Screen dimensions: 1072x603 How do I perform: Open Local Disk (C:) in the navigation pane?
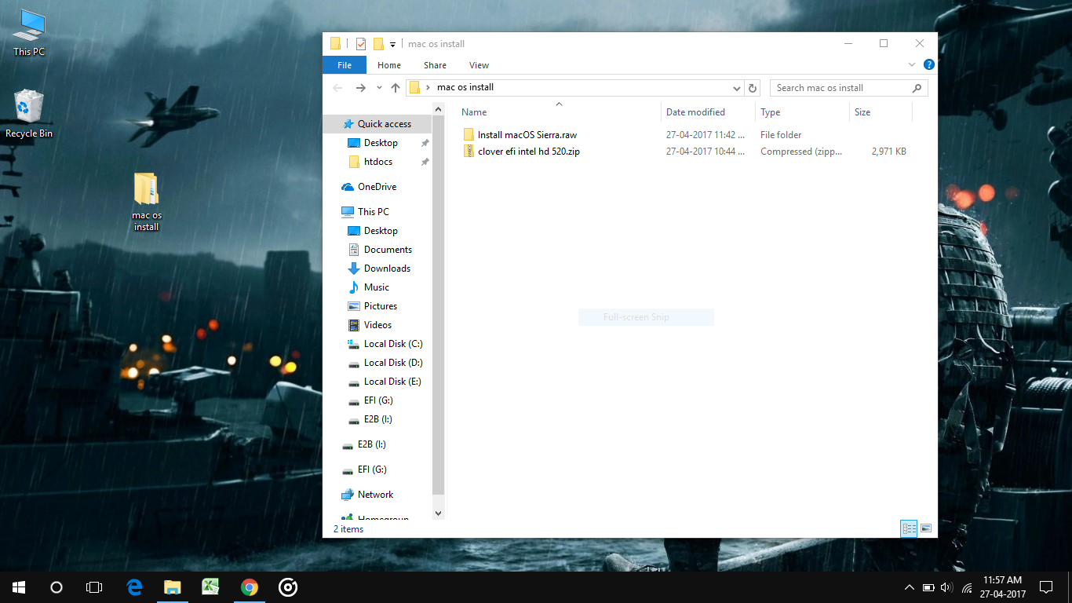[x=393, y=344]
